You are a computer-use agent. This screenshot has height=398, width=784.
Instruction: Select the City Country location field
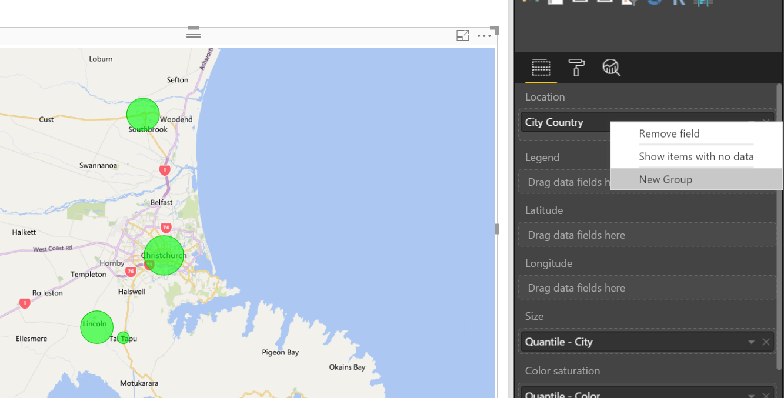(x=647, y=122)
